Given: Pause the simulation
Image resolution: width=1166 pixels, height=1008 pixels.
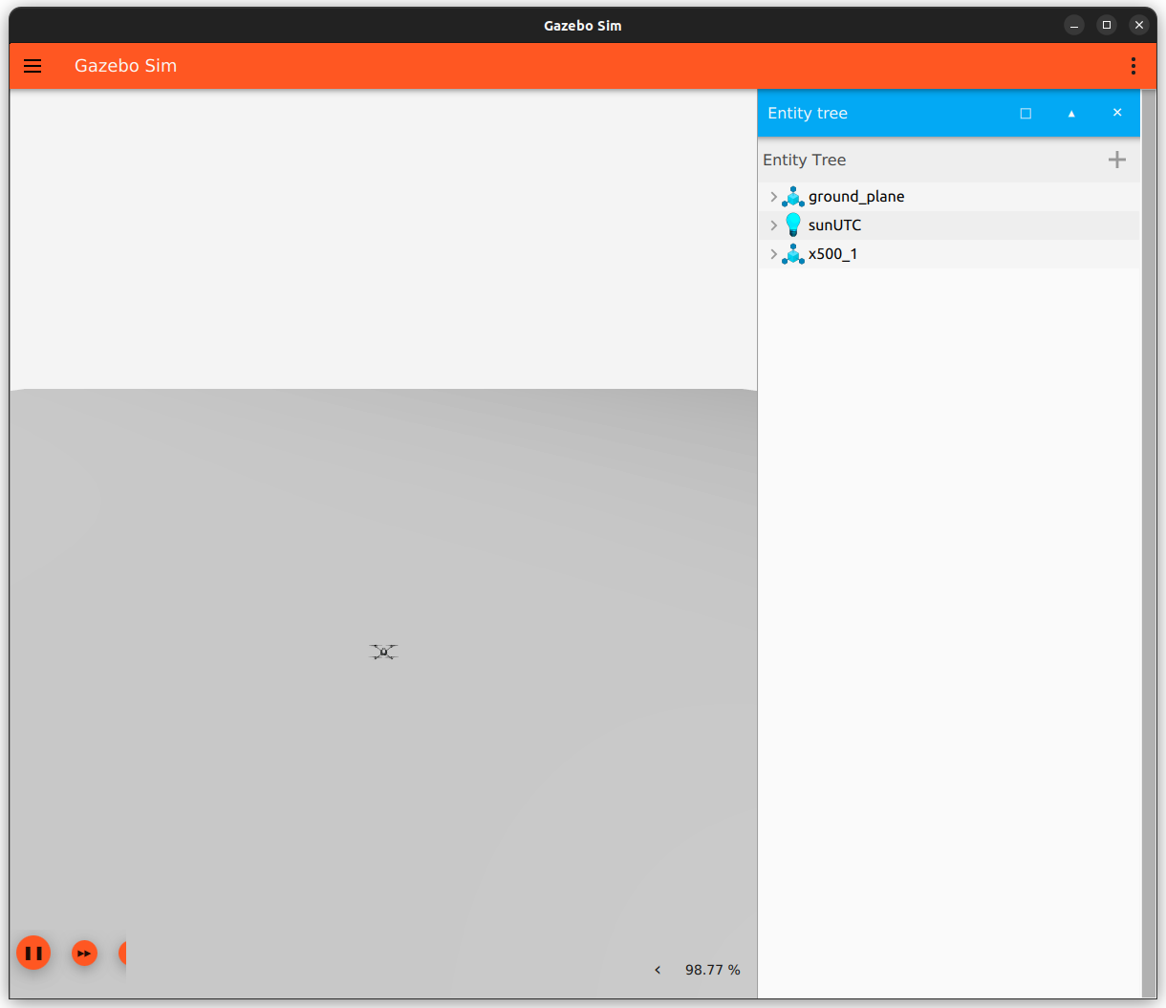Looking at the screenshot, I should tap(33, 953).
